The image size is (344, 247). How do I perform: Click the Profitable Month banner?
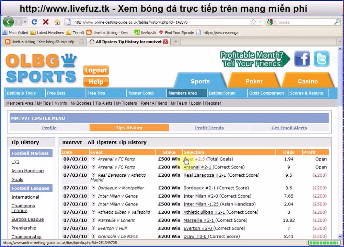click(x=255, y=59)
